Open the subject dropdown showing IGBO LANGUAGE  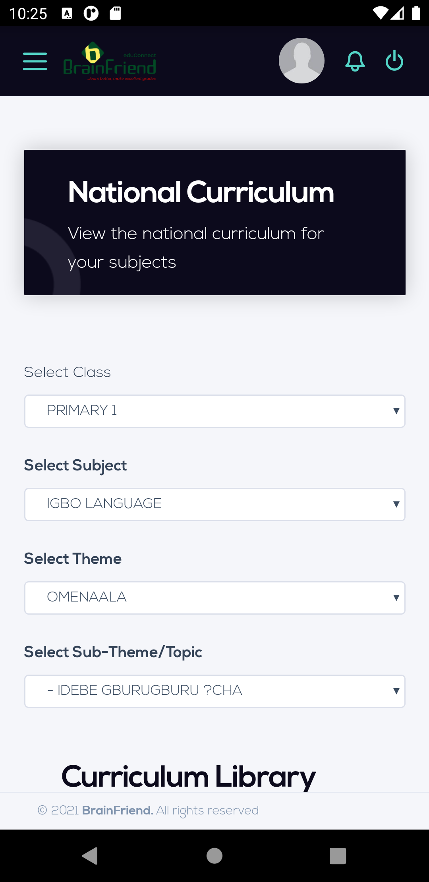pos(215,504)
